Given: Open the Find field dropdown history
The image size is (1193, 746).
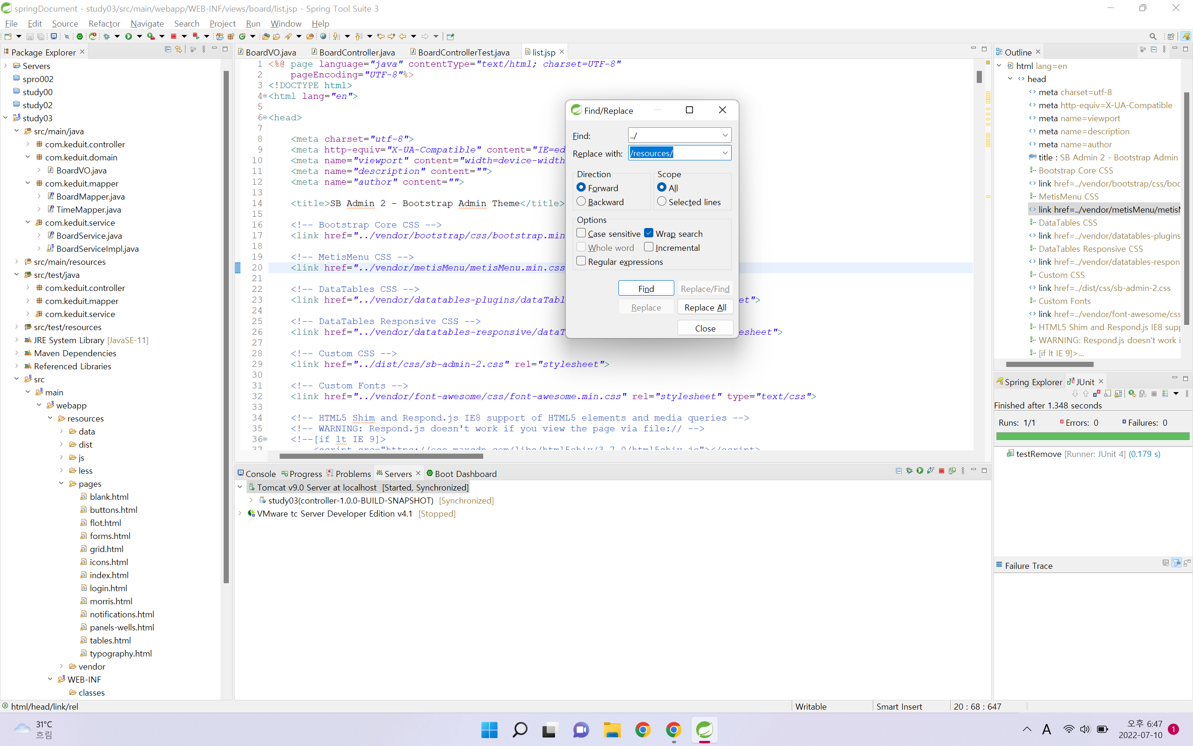Looking at the screenshot, I should (725, 135).
